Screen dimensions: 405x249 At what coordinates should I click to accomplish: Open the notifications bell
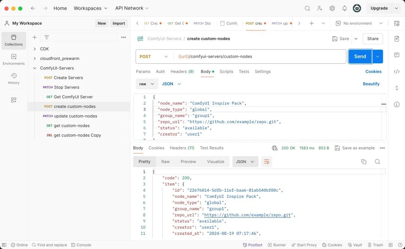click(345, 8)
